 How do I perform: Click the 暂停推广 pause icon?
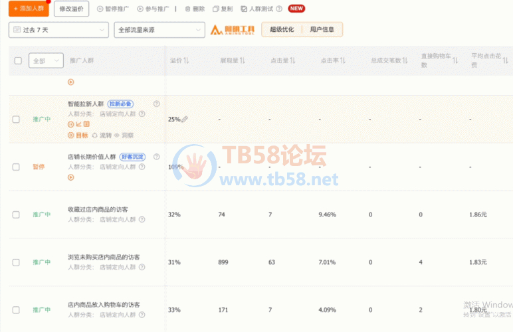point(100,9)
